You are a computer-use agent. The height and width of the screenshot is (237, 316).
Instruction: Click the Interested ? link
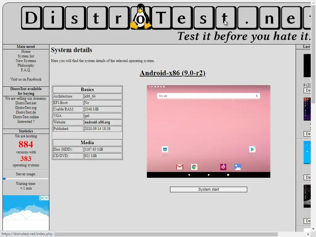pyautogui.click(x=26, y=122)
